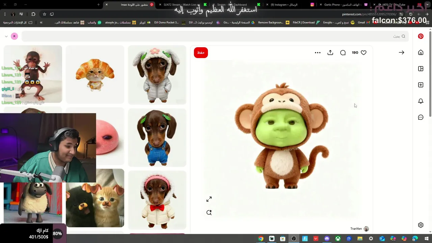
Task: Open the Remove Background bookmark
Action: 273,23
